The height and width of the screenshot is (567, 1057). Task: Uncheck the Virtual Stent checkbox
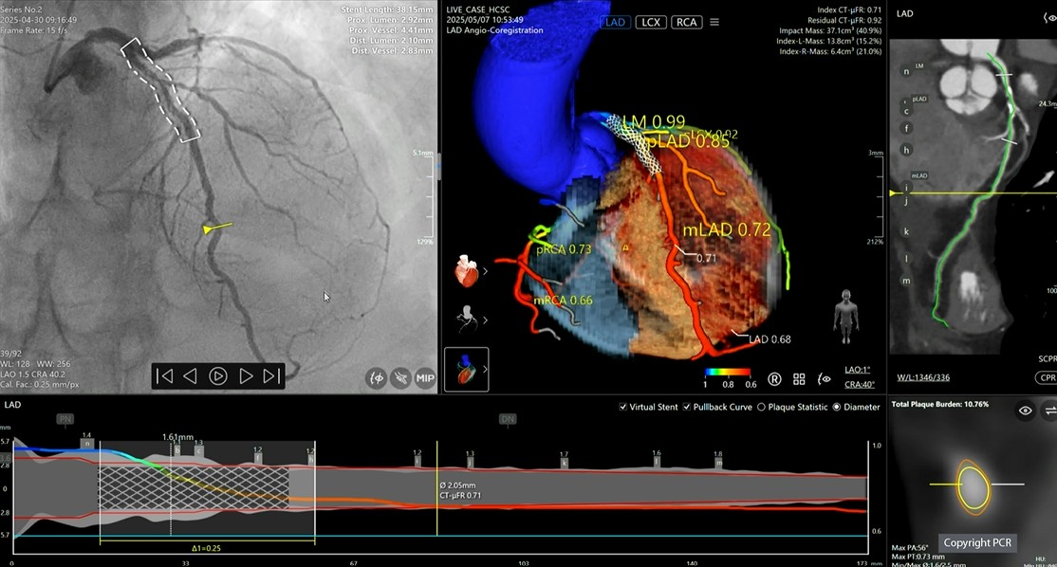click(622, 407)
